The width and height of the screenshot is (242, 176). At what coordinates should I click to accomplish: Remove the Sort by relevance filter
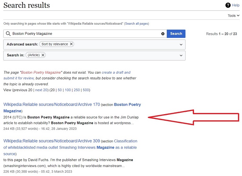pos(71,44)
